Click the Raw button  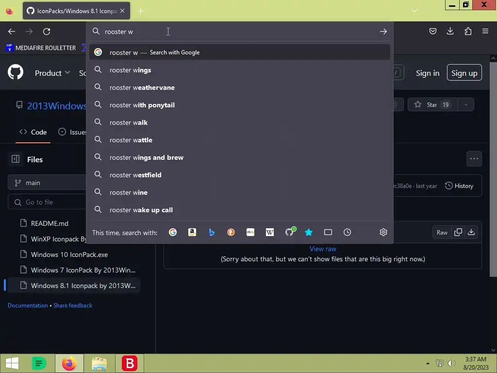[442, 233]
